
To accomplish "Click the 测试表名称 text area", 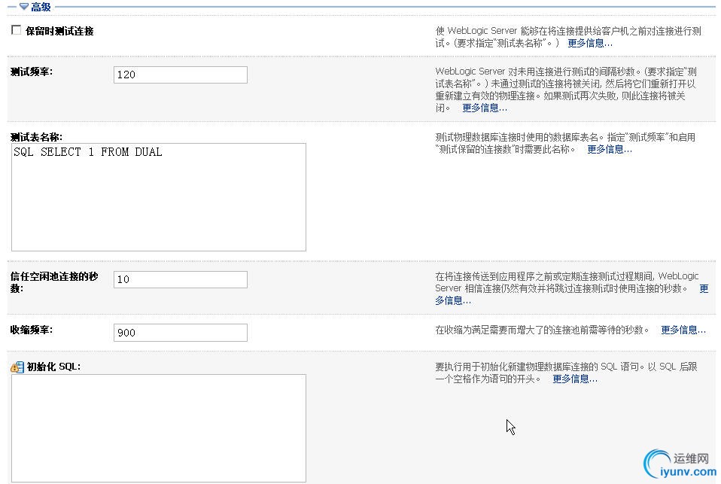I will click(x=159, y=197).
